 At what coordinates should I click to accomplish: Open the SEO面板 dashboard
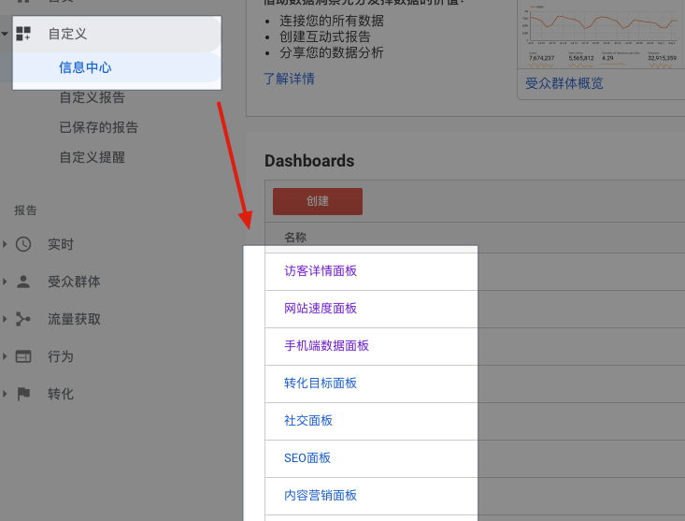click(x=307, y=457)
